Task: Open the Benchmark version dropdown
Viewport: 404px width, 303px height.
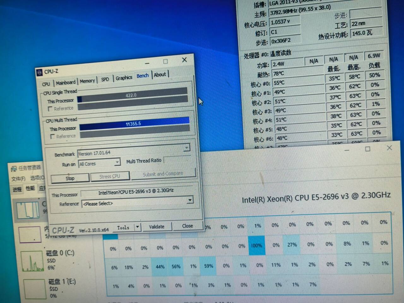Action: coord(187,147)
